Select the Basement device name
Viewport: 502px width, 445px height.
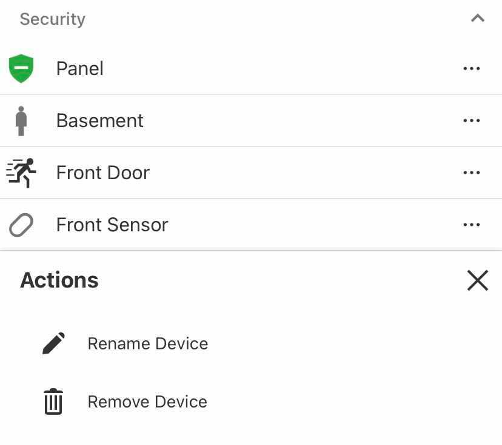tap(100, 120)
